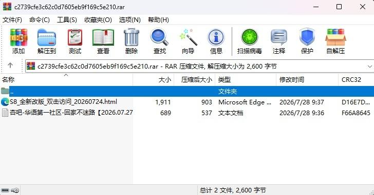Click Edge icon of the S8 html file

5,102
